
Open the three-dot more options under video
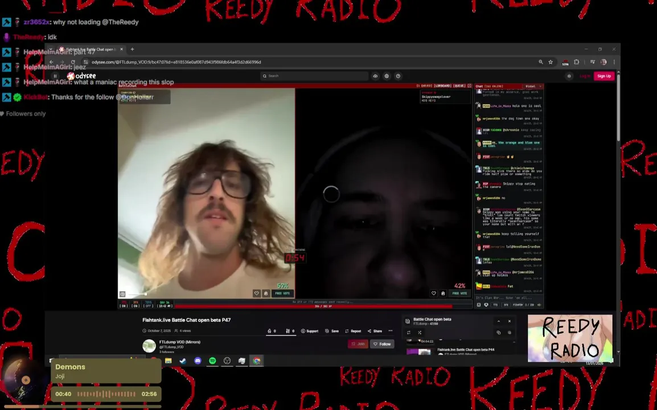[391, 331]
